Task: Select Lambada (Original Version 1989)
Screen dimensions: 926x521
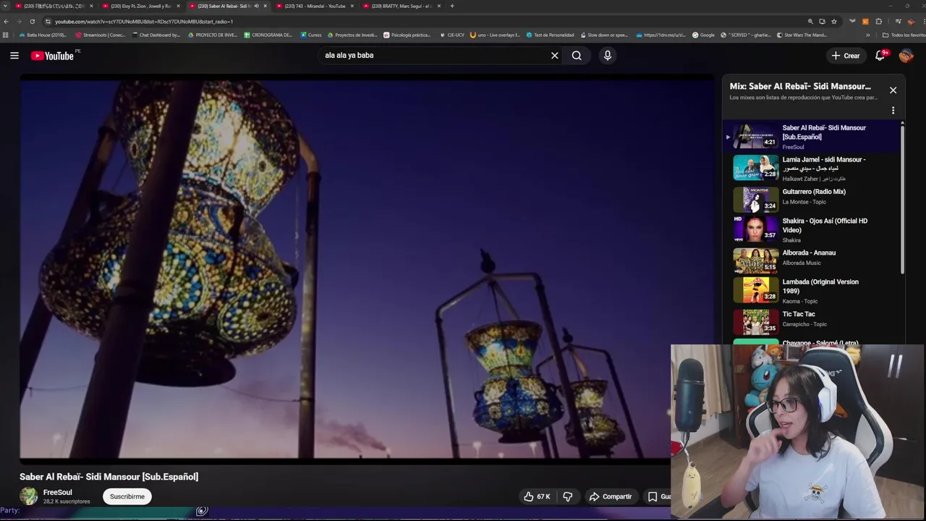Action: [812, 291]
